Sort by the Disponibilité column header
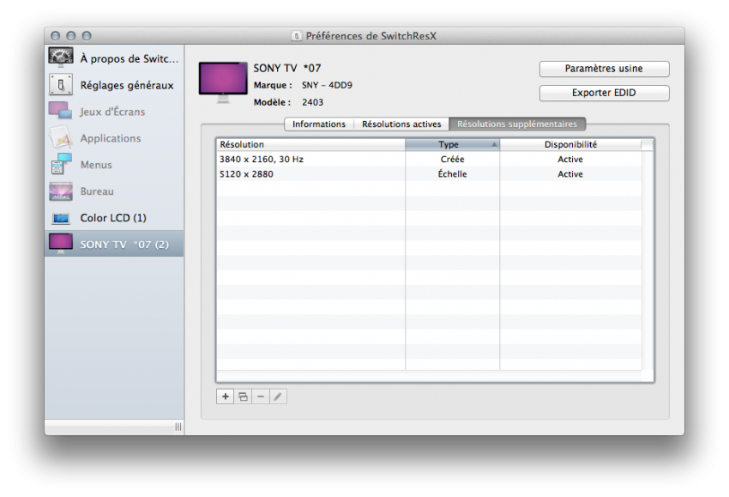729x497 pixels. (x=570, y=145)
